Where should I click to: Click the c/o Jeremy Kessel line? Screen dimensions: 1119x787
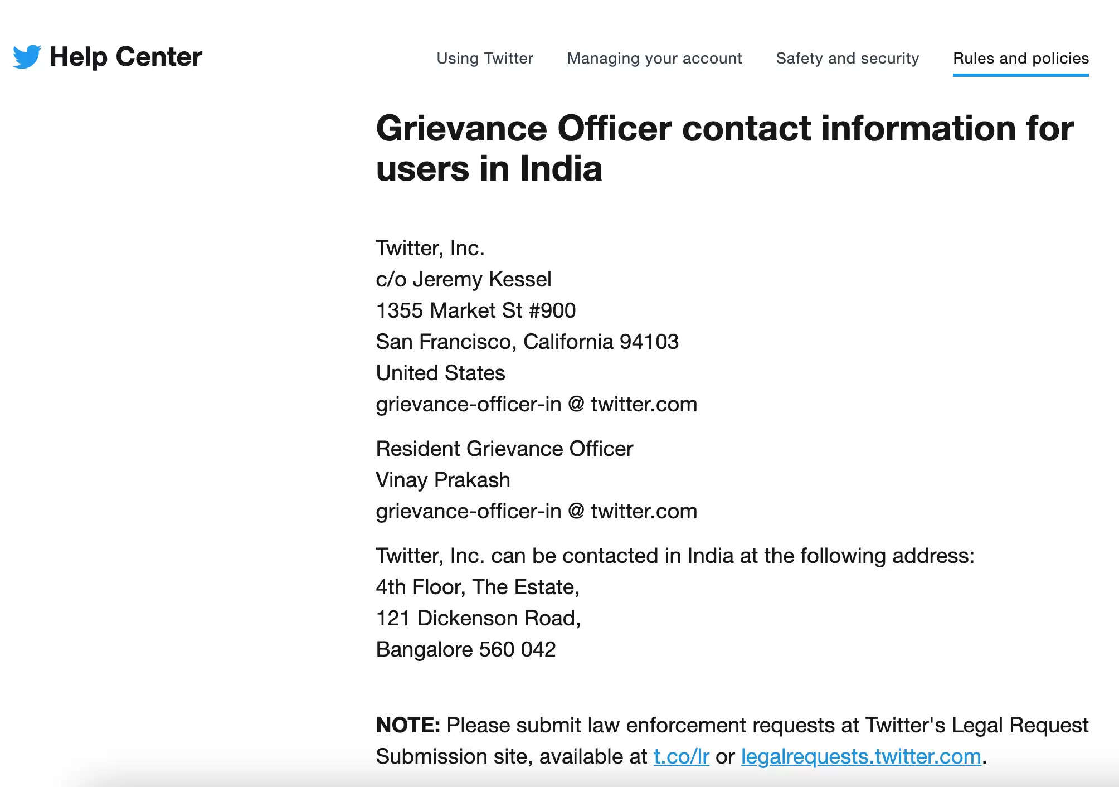(464, 279)
